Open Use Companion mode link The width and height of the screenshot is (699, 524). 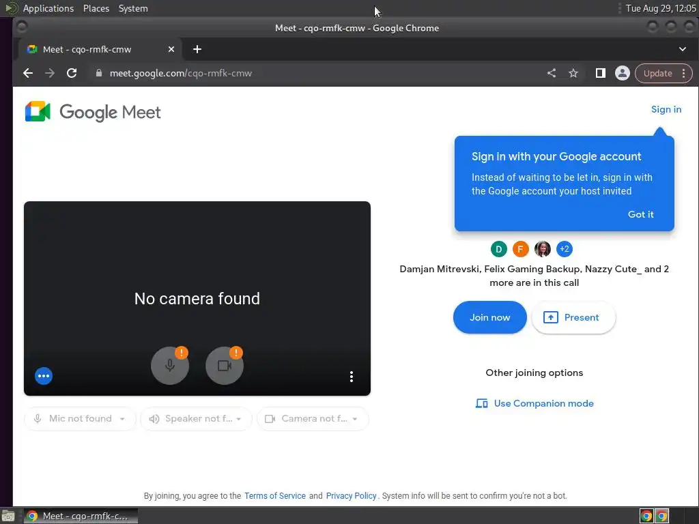pyautogui.click(x=534, y=403)
